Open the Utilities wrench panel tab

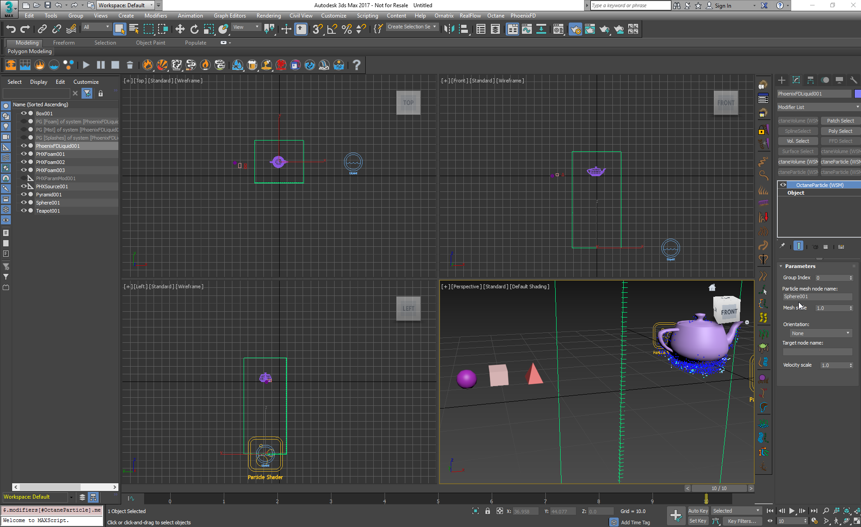click(x=853, y=80)
